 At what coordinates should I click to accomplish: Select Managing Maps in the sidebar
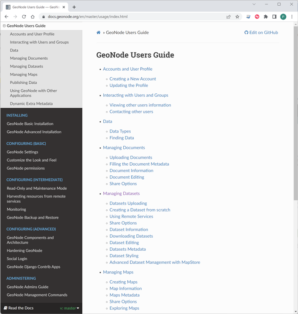[x=24, y=75]
